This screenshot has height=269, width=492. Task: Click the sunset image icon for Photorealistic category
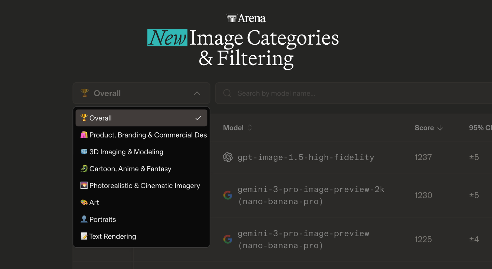pyautogui.click(x=84, y=185)
